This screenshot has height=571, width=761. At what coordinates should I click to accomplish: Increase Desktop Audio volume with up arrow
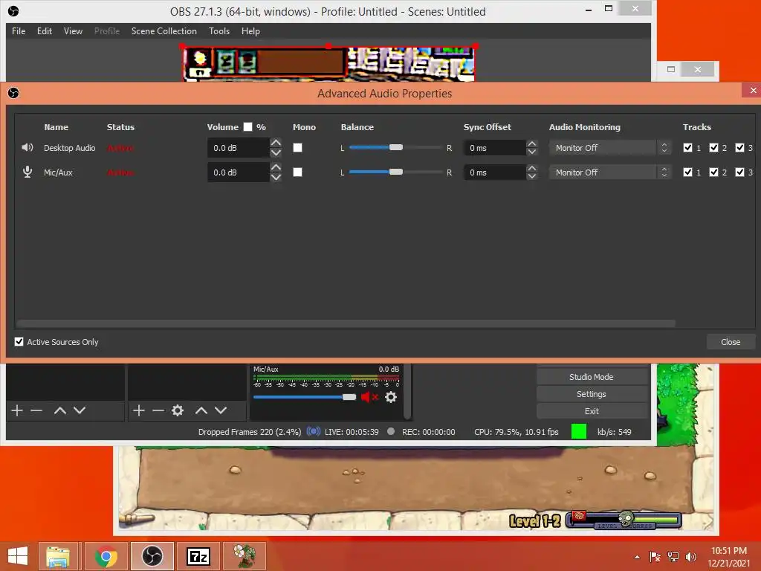tap(276, 143)
